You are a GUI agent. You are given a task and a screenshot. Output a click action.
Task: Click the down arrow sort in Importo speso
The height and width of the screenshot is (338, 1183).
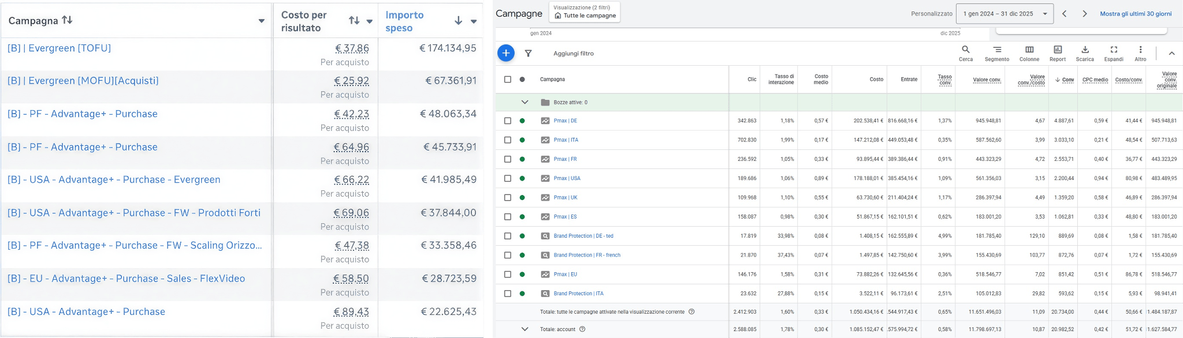tap(458, 21)
